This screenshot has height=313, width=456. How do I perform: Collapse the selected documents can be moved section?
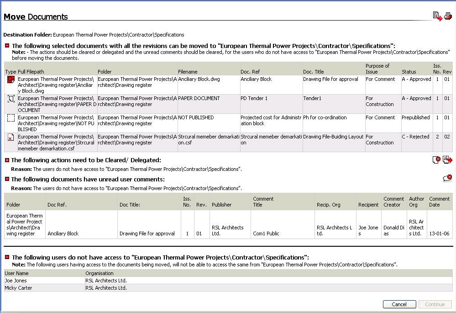[7, 46]
